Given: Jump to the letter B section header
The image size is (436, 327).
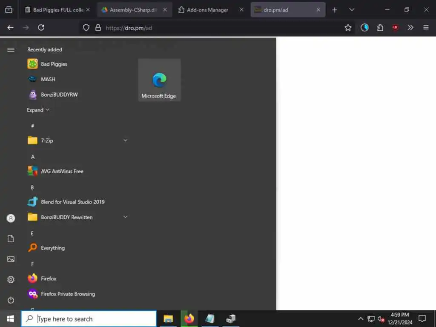Looking at the screenshot, I should click(32, 187).
